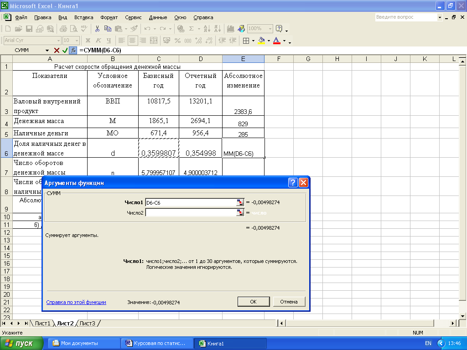Screen dimensions: 467x350
Task: Print using the printer icon
Action: tap(63, 29)
